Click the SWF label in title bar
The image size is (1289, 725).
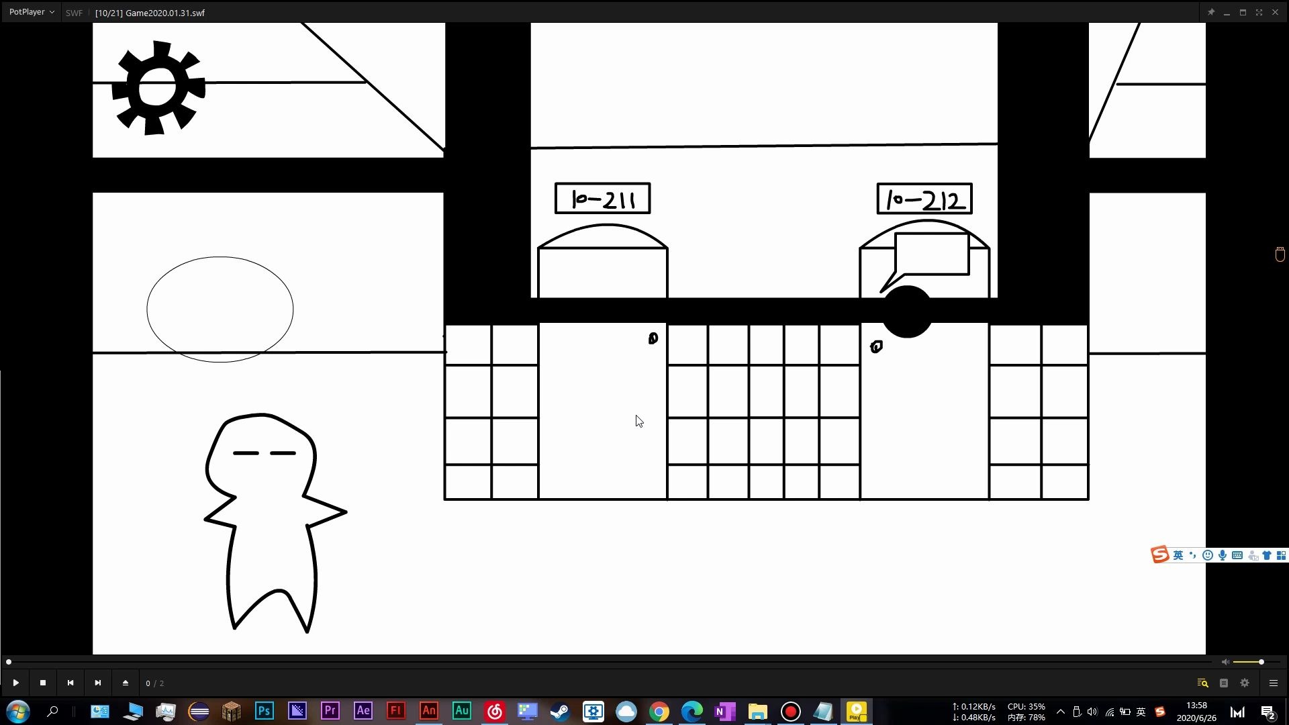click(74, 13)
